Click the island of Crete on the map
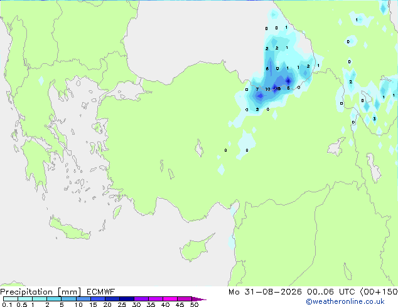 pyautogui.click(x=70, y=229)
